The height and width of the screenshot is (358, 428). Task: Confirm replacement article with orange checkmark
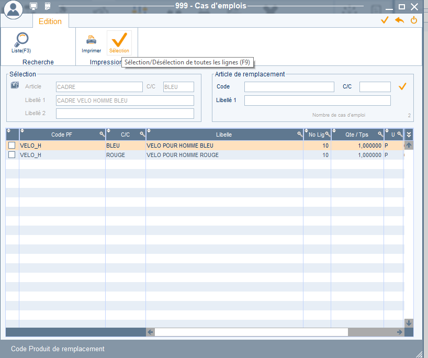pos(402,86)
